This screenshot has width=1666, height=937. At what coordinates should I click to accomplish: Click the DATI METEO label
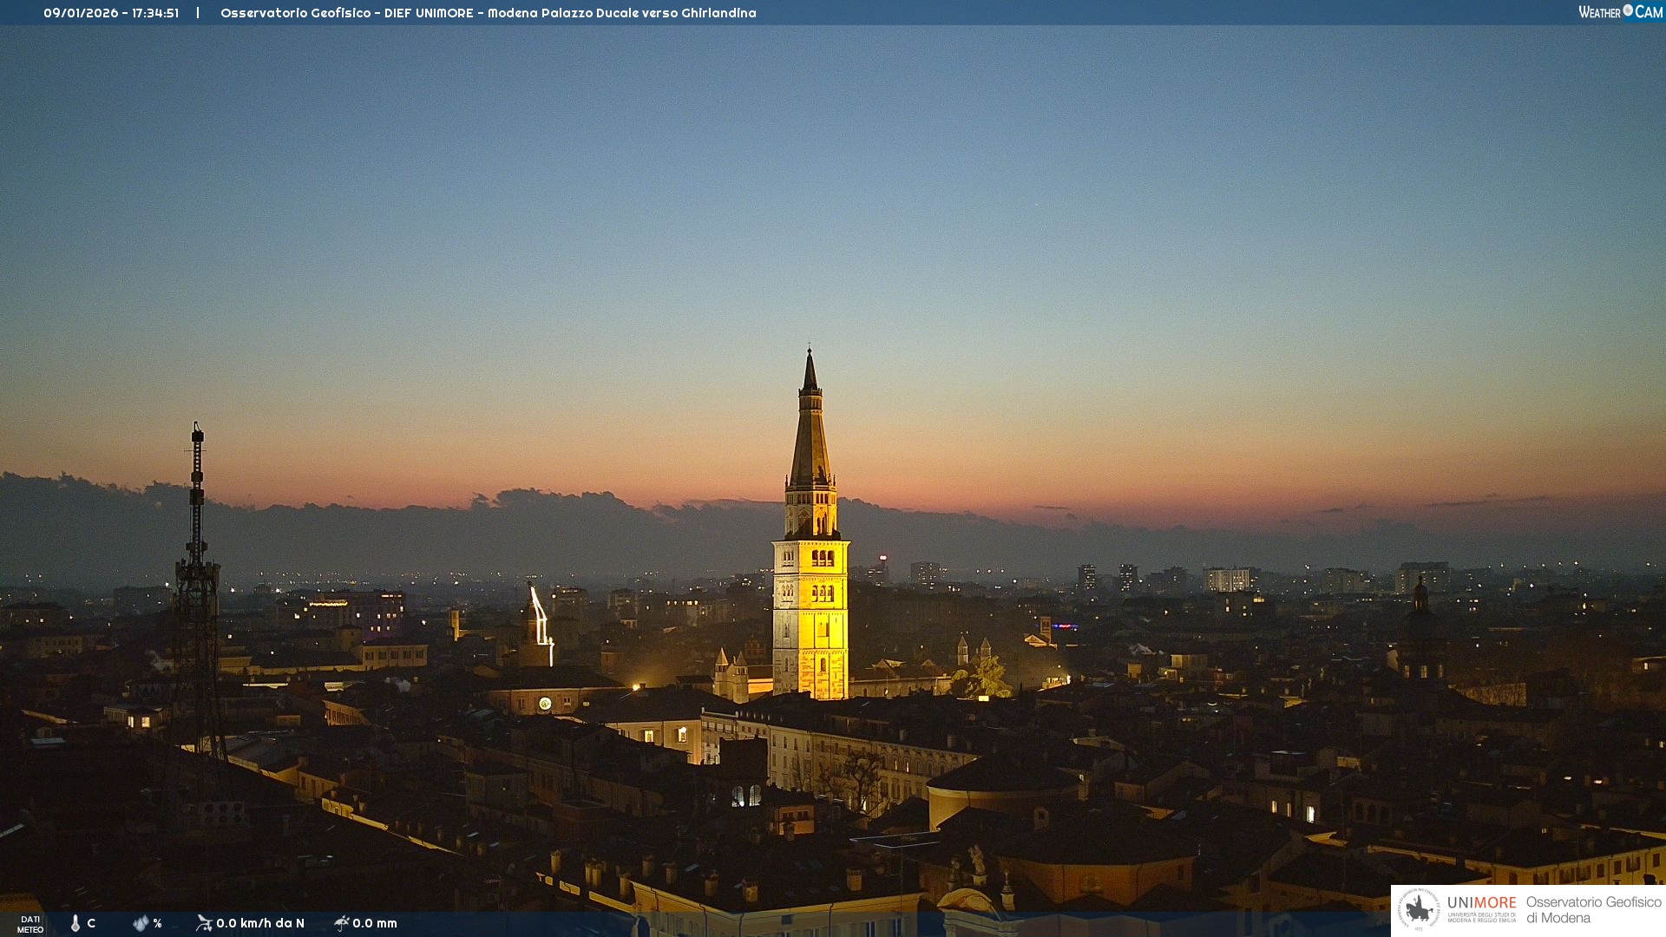tap(30, 924)
